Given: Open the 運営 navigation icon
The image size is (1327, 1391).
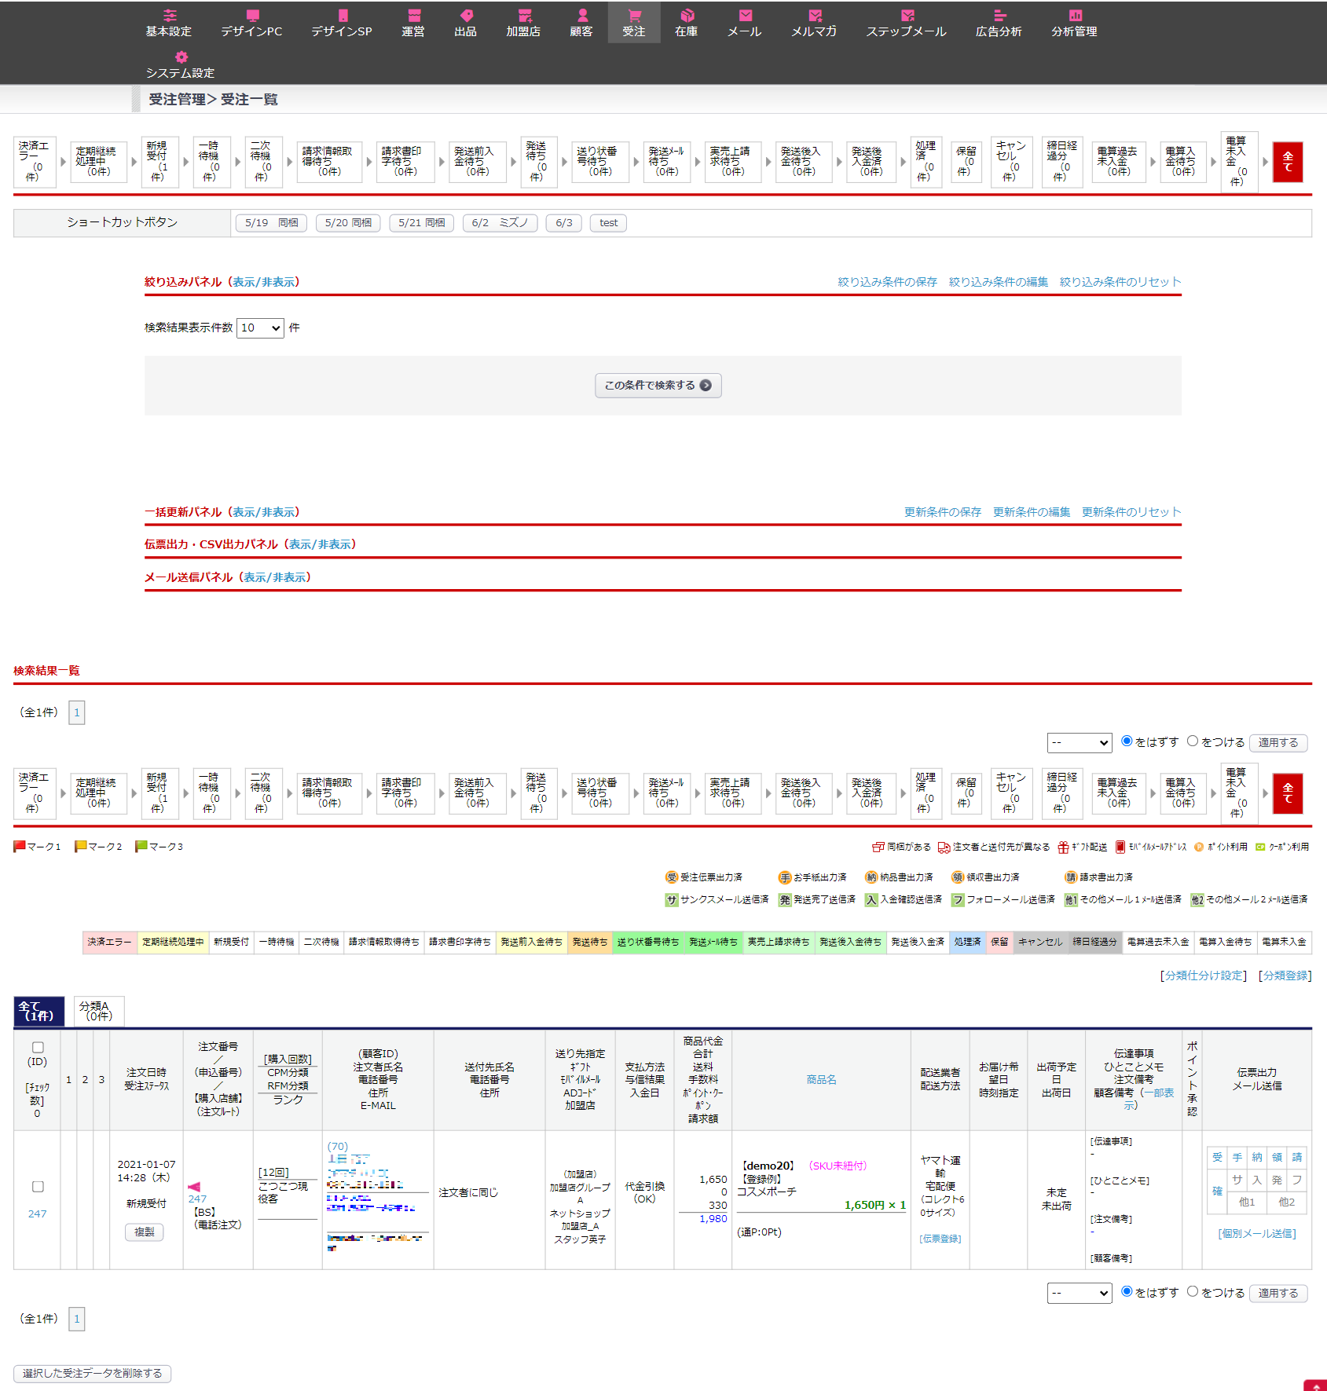Looking at the screenshot, I should (x=413, y=15).
